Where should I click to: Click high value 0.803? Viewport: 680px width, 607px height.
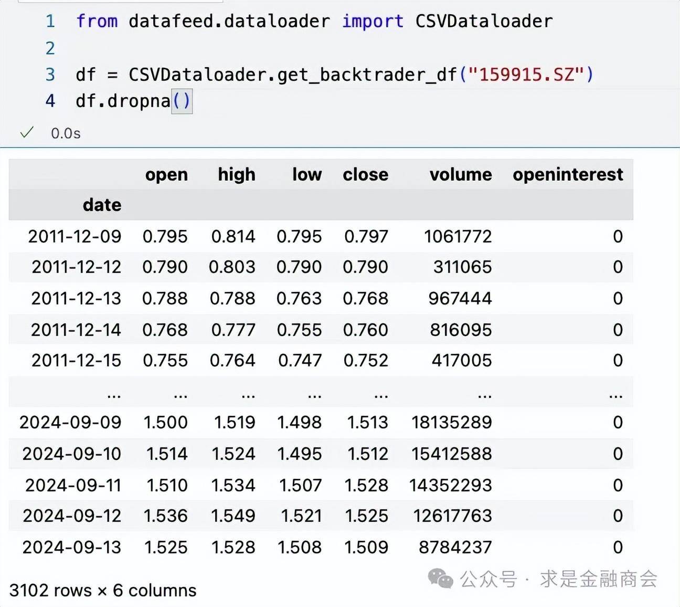point(232,267)
